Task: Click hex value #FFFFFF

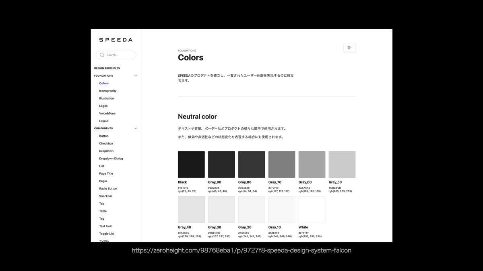Action: pyautogui.click(x=304, y=233)
